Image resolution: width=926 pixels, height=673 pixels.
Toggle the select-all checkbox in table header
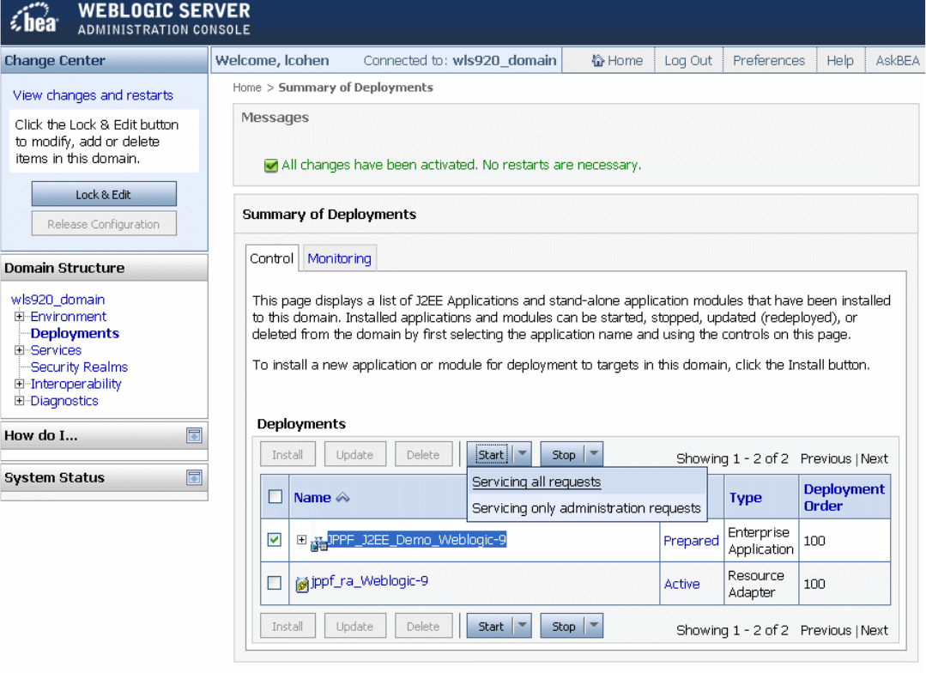[x=275, y=496]
